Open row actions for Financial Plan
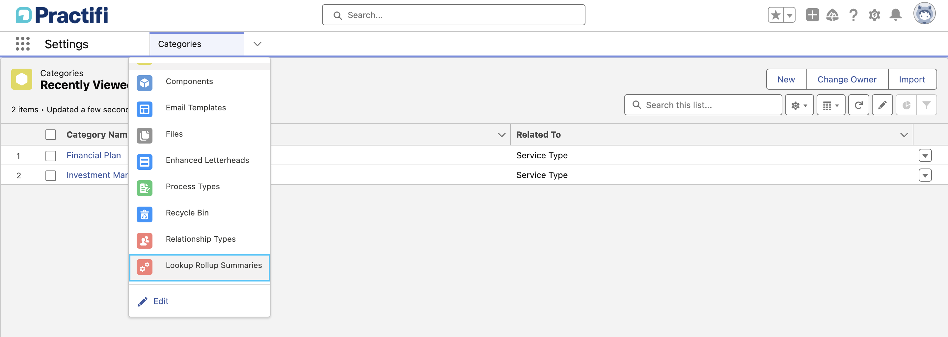The height and width of the screenshot is (337, 948). click(x=925, y=155)
